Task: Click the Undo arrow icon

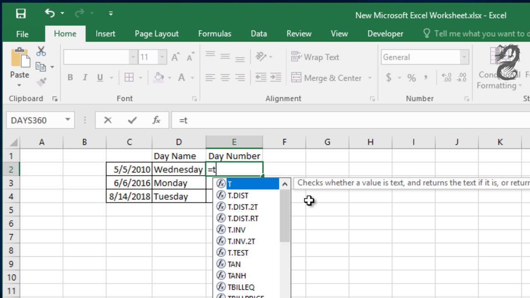Action: (x=50, y=14)
